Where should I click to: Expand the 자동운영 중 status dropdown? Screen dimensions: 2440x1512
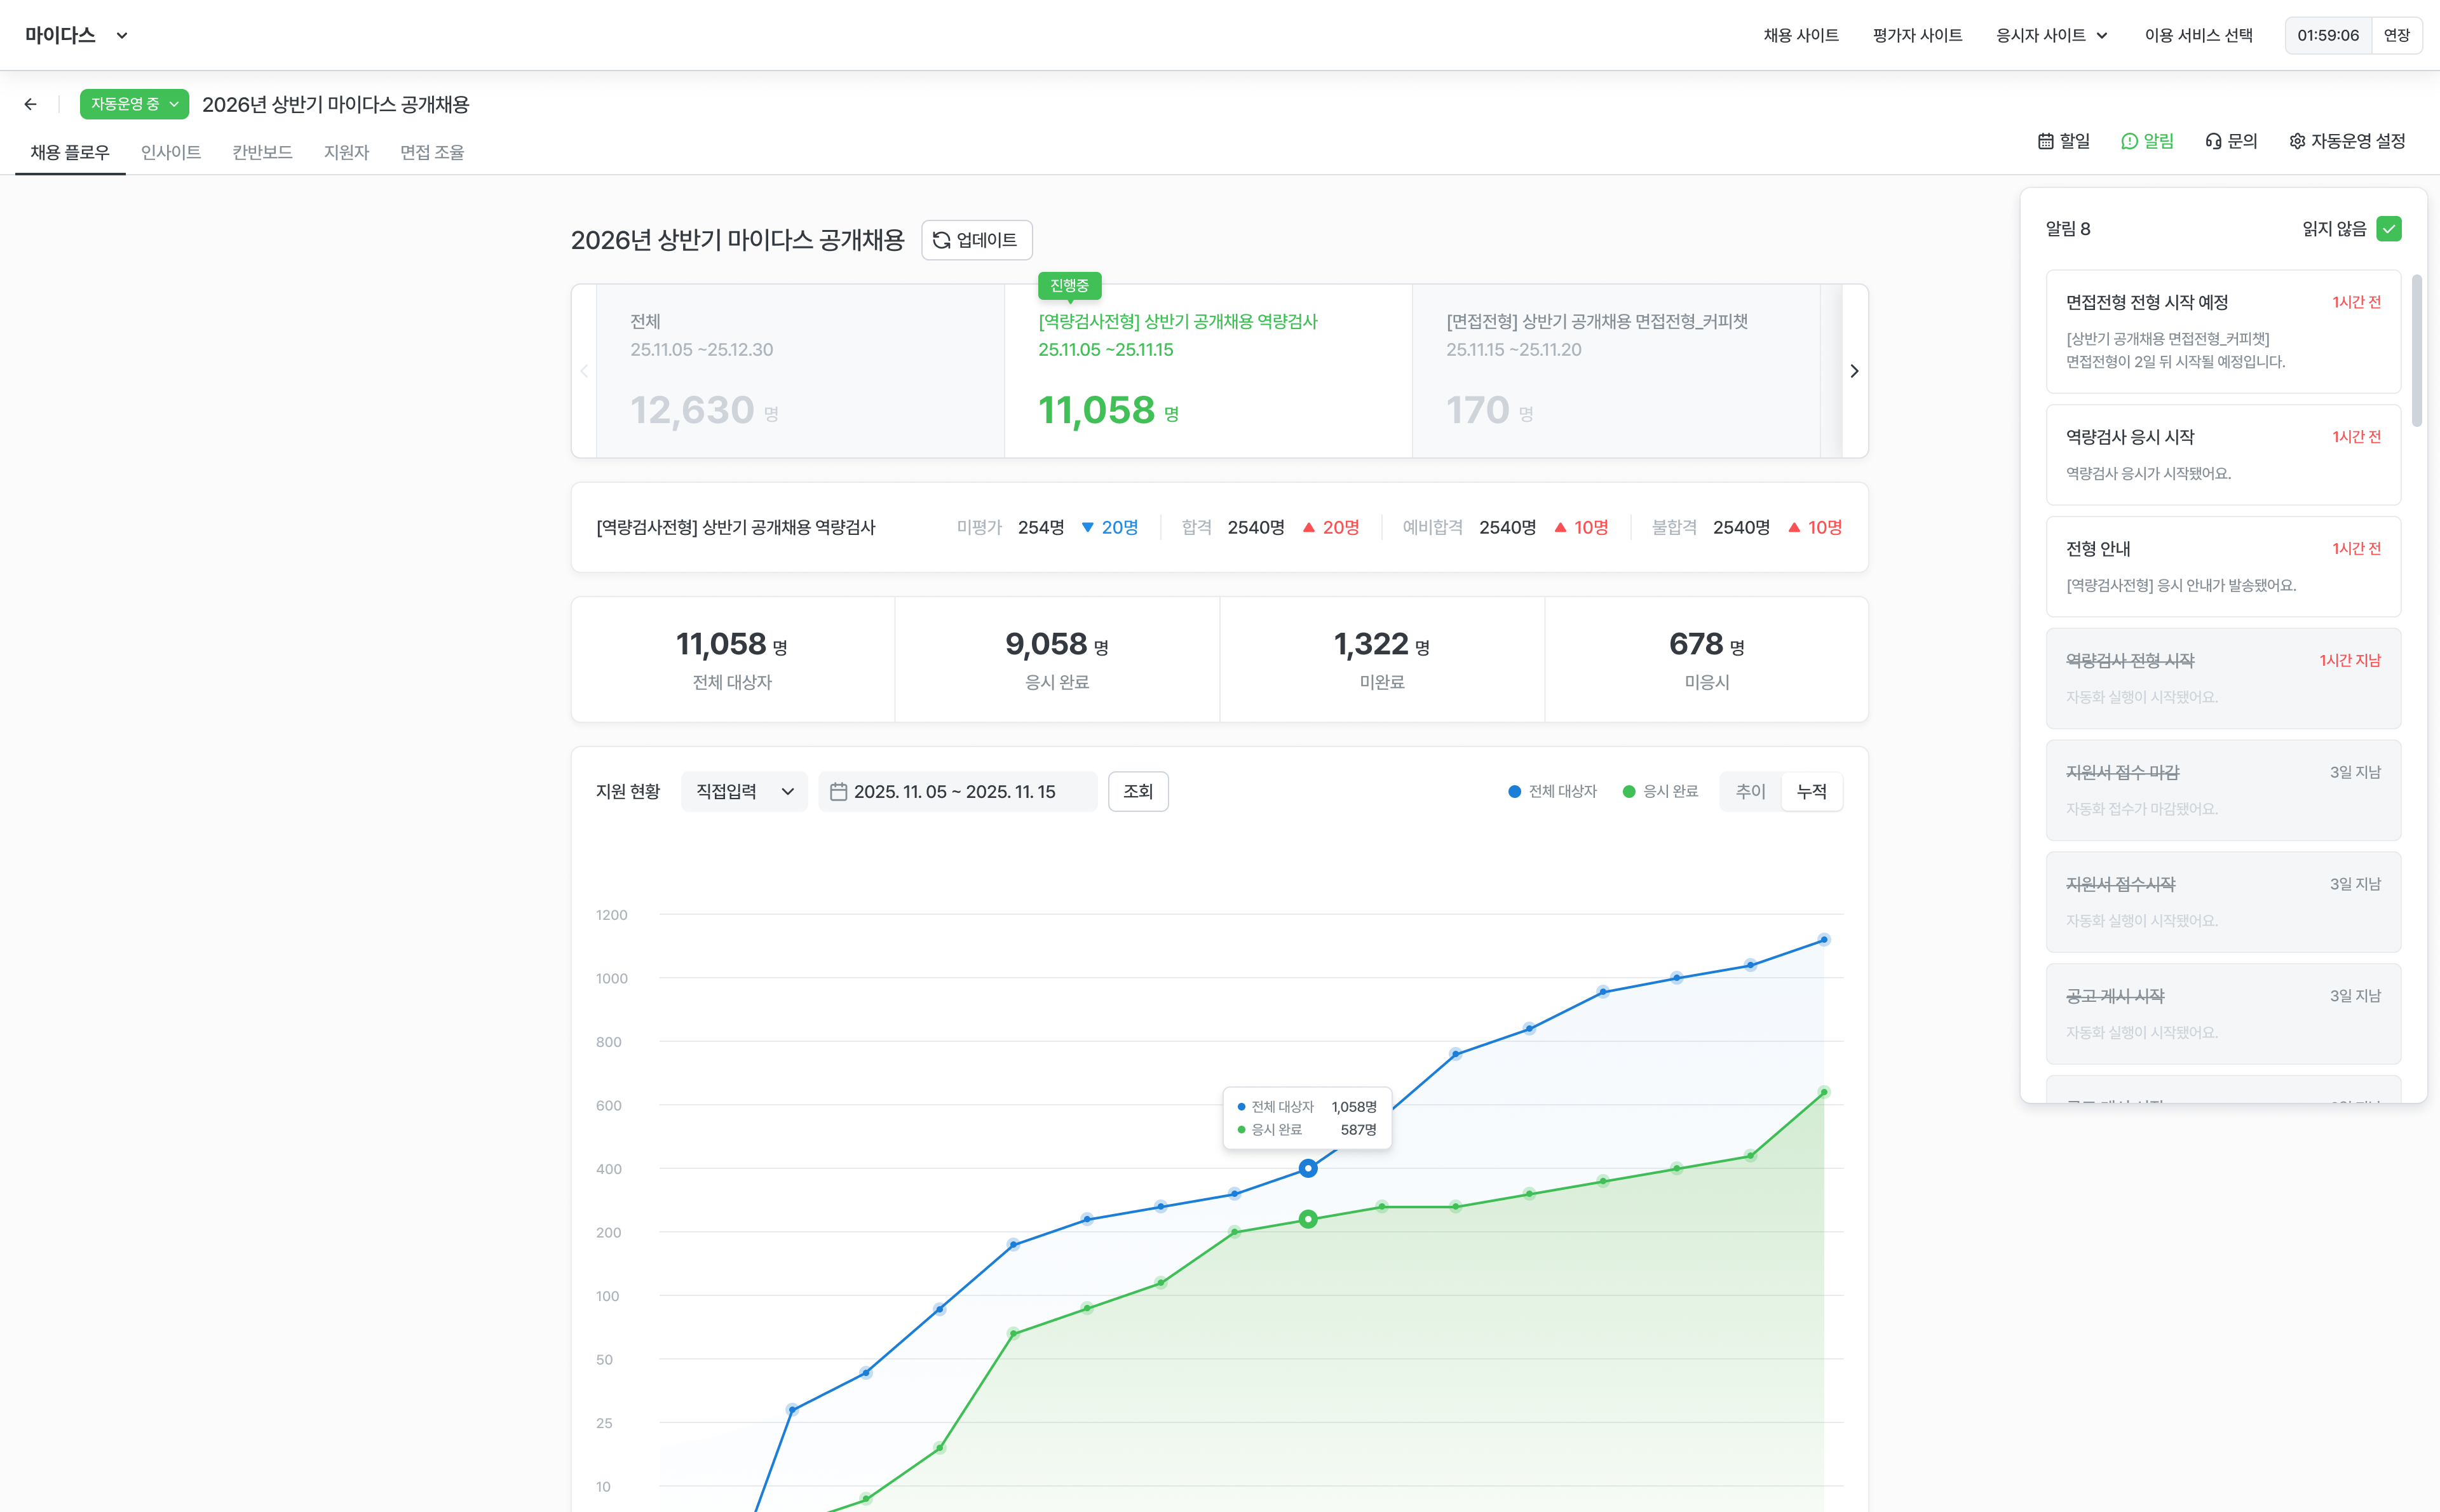[134, 104]
